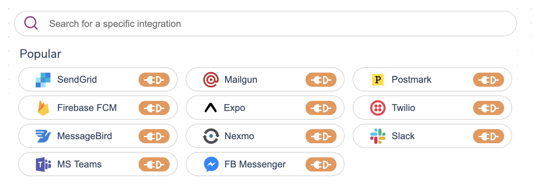Click the MS Teams logo icon

pyautogui.click(x=43, y=164)
